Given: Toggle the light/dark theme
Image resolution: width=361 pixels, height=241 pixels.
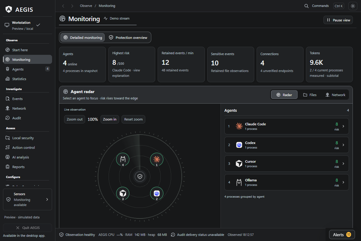Looking at the screenshot, I should click(x=353, y=6).
